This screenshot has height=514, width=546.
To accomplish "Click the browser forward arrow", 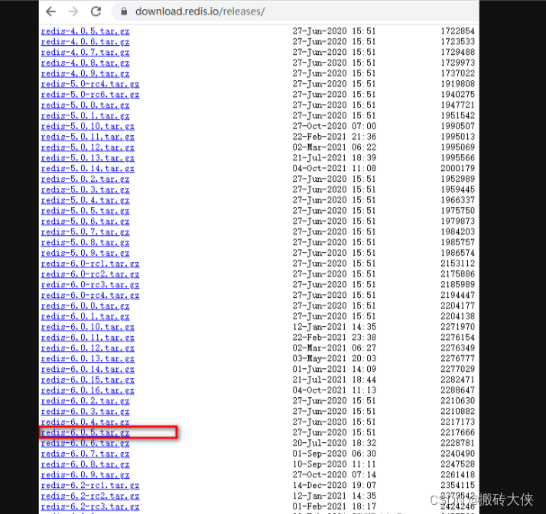I will pos(73,11).
